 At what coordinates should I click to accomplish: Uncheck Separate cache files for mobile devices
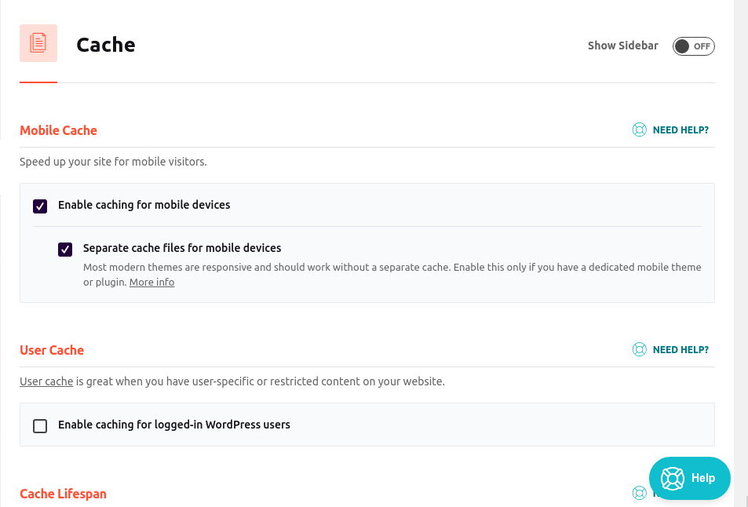65,250
